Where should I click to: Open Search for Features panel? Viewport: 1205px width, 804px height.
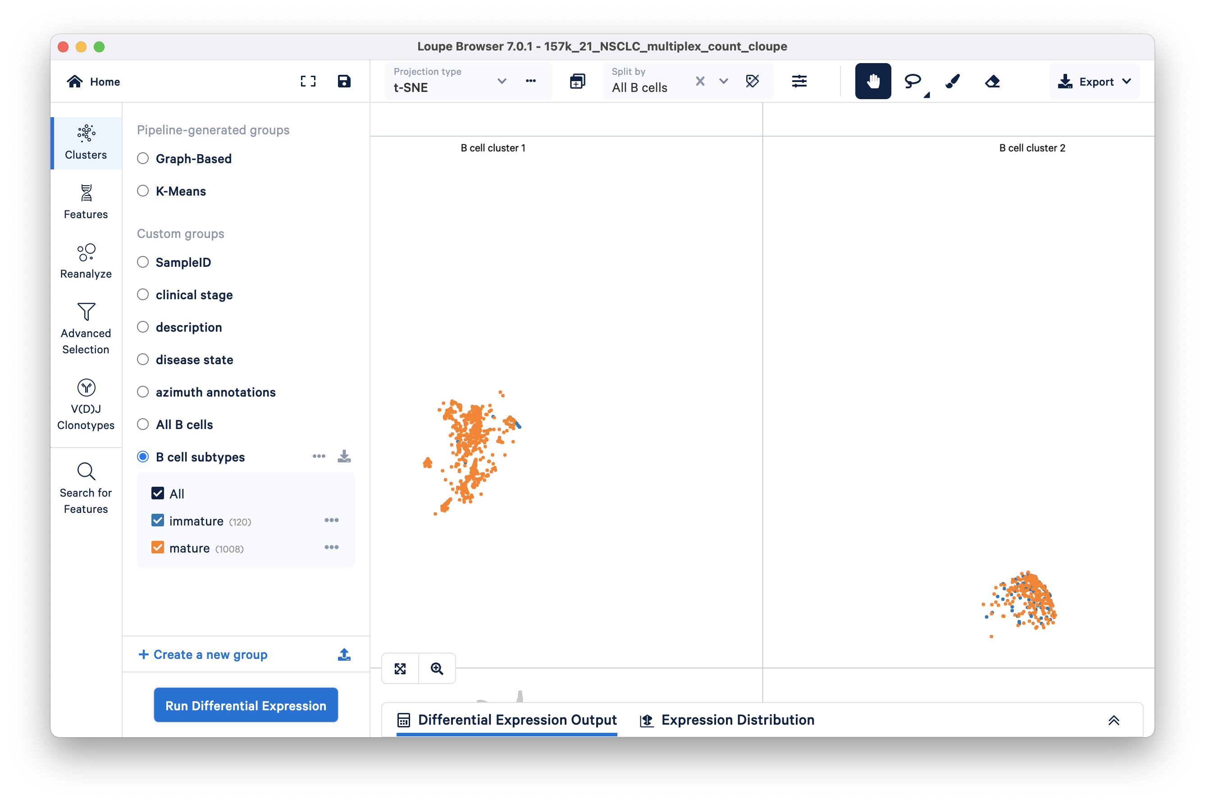coord(86,488)
